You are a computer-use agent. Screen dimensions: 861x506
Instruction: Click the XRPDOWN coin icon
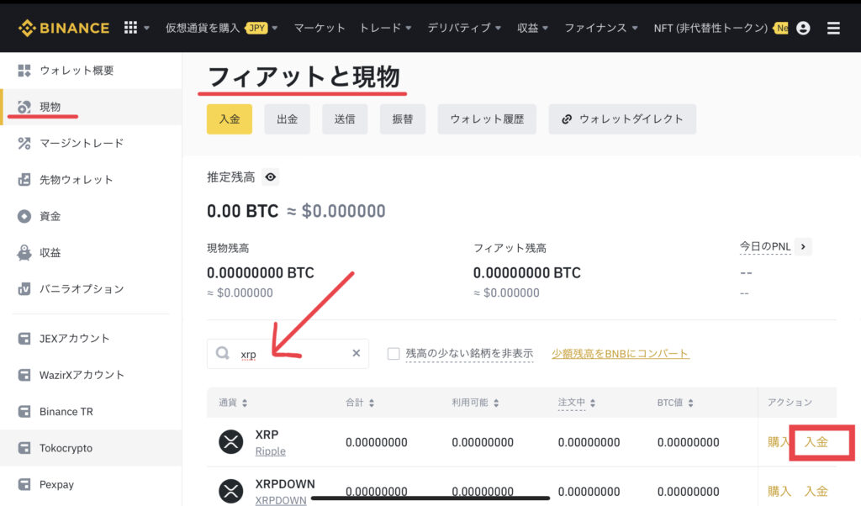pos(231,491)
